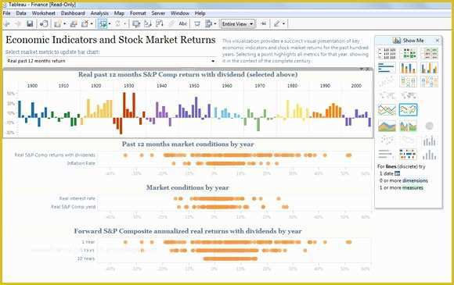This screenshot has width=454, height=285.
Task: Click the show/hide cards icon
Action: [x=208, y=24]
